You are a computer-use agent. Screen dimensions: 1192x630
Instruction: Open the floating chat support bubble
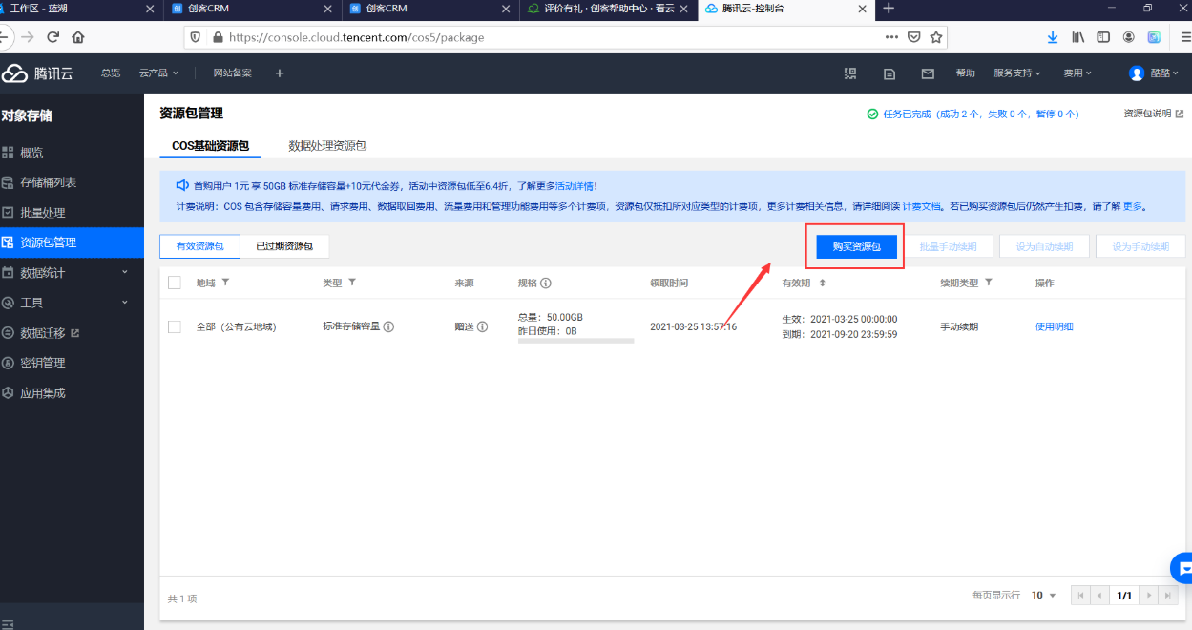[1183, 569]
